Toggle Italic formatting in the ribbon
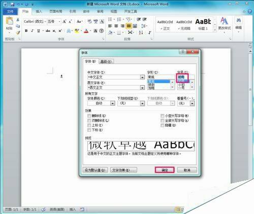Screen dimensions: 254x214 (32, 31)
